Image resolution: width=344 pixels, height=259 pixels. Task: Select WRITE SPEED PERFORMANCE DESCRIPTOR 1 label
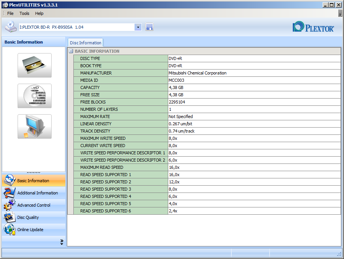122,153
